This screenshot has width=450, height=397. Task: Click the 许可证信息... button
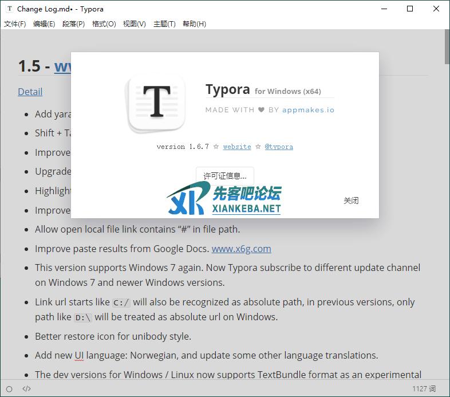225,176
